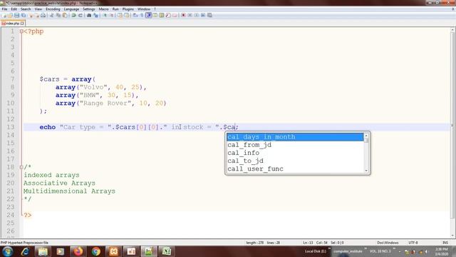The width and height of the screenshot is (456, 257).
Task: Click the Zoom Out toolbar icon
Action: tap(111, 15)
